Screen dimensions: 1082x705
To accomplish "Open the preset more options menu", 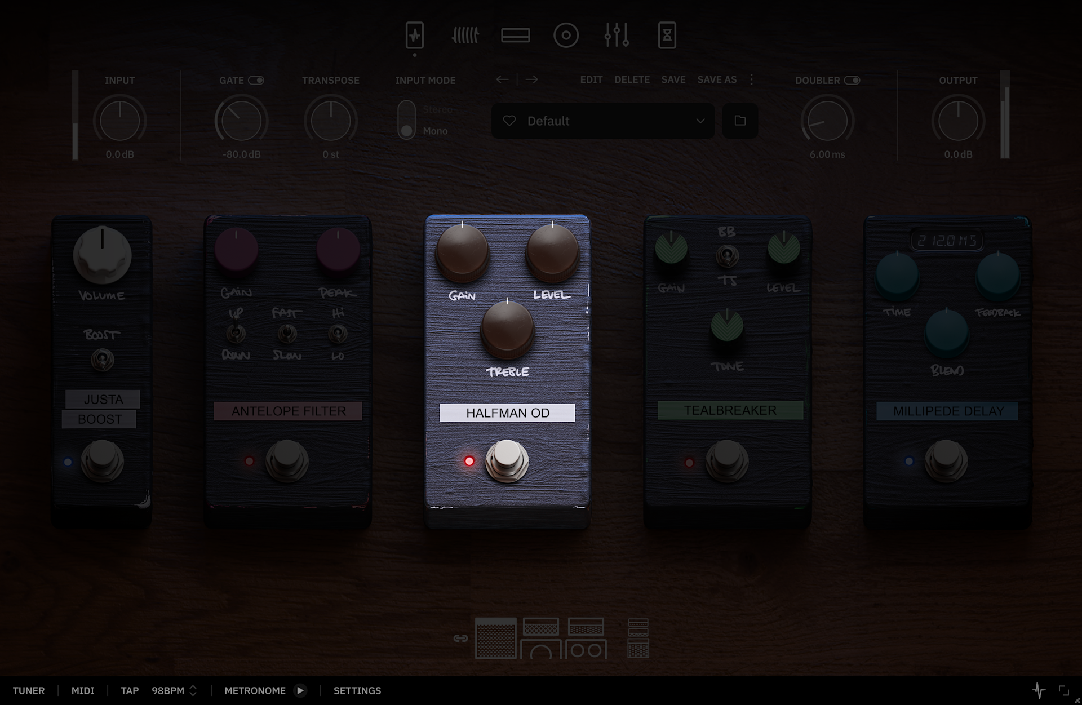I will (x=751, y=79).
